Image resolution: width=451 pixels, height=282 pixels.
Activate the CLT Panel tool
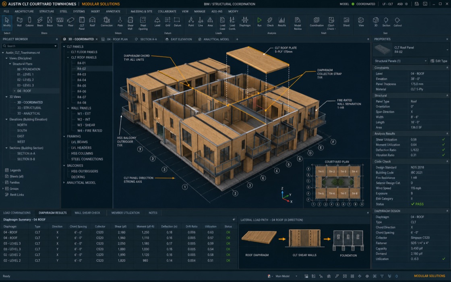click(82, 23)
